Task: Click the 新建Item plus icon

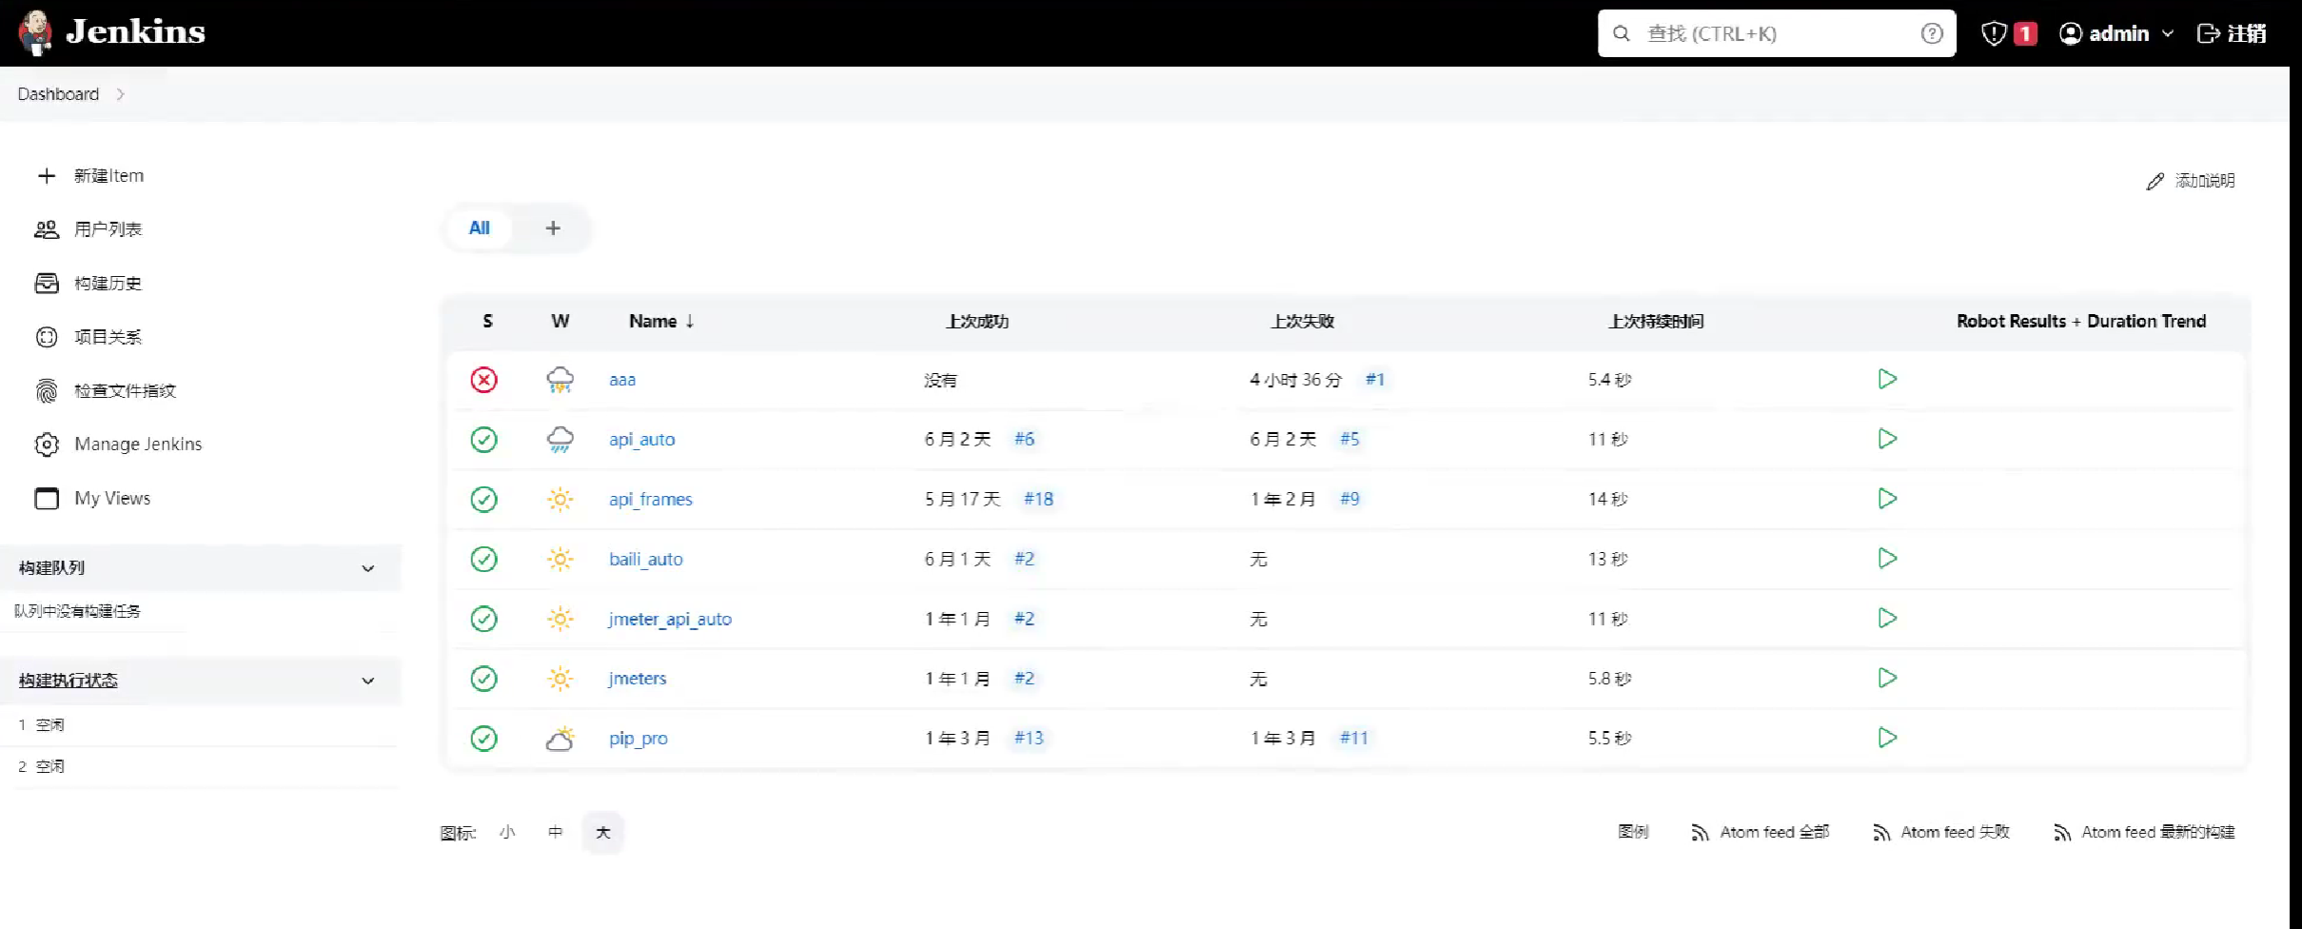Action: 47,175
